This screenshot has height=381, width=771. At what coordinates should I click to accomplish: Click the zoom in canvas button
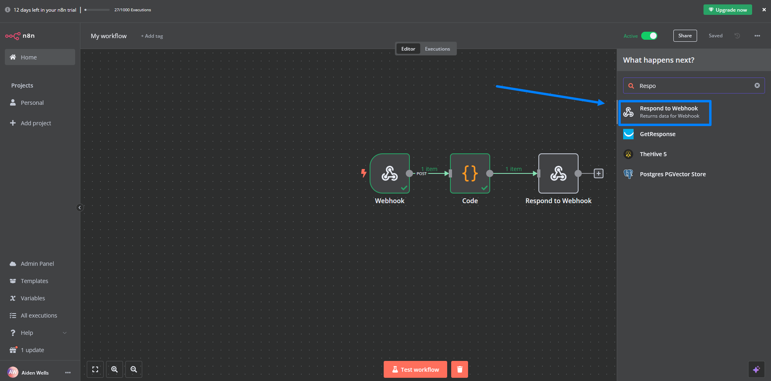[115, 369]
